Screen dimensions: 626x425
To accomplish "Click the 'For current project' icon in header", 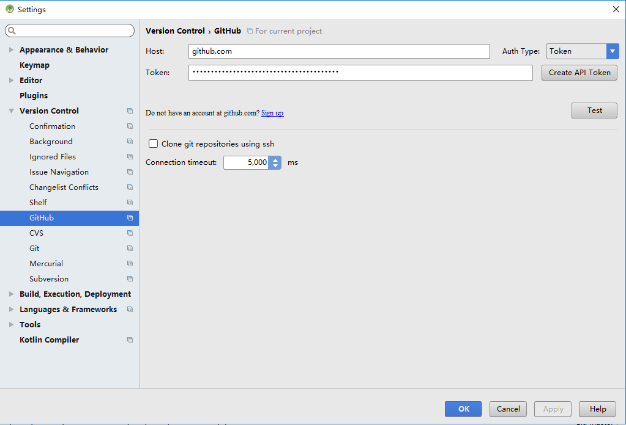I will pos(250,31).
